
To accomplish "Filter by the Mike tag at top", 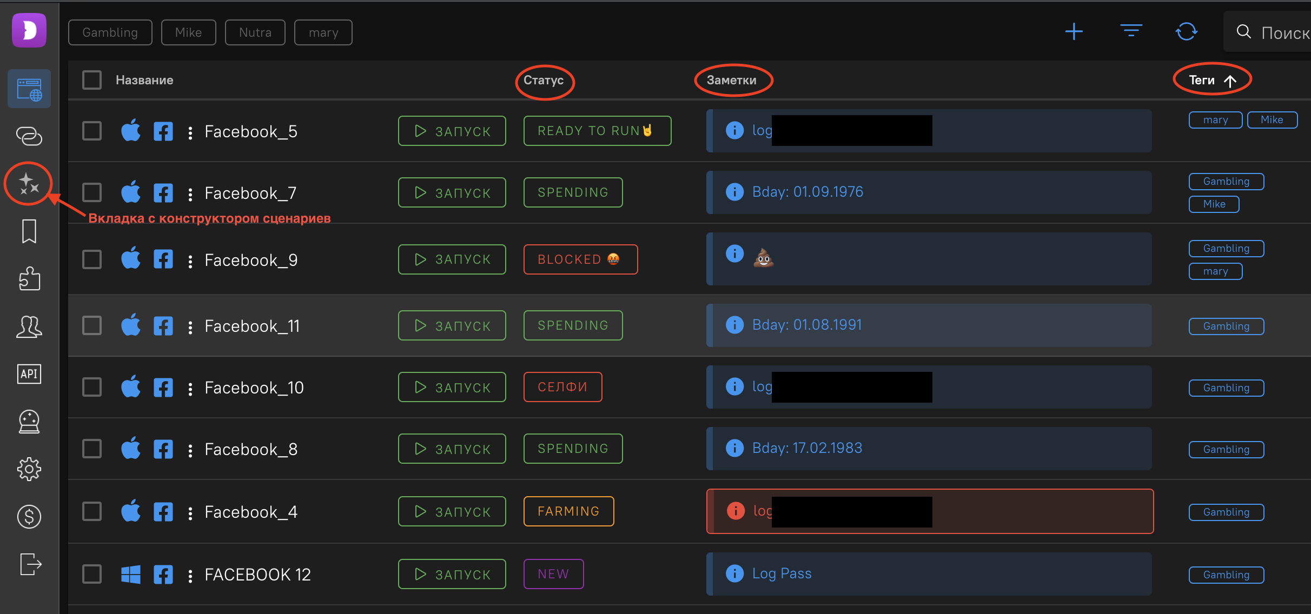I will coord(188,32).
